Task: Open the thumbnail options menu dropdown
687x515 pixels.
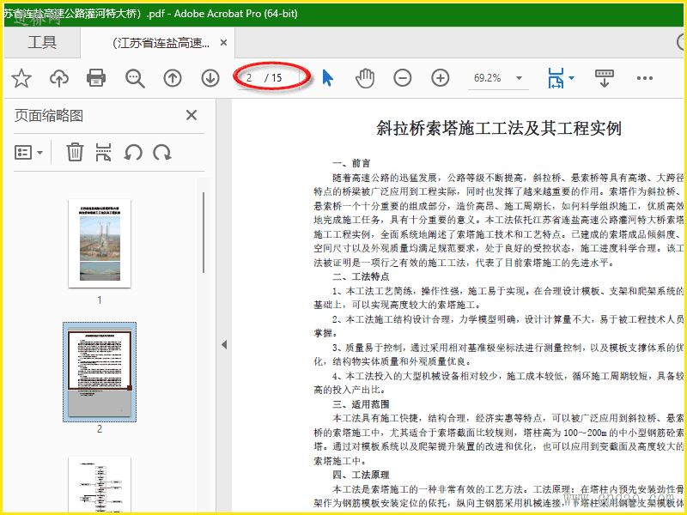Action: [28, 153]
